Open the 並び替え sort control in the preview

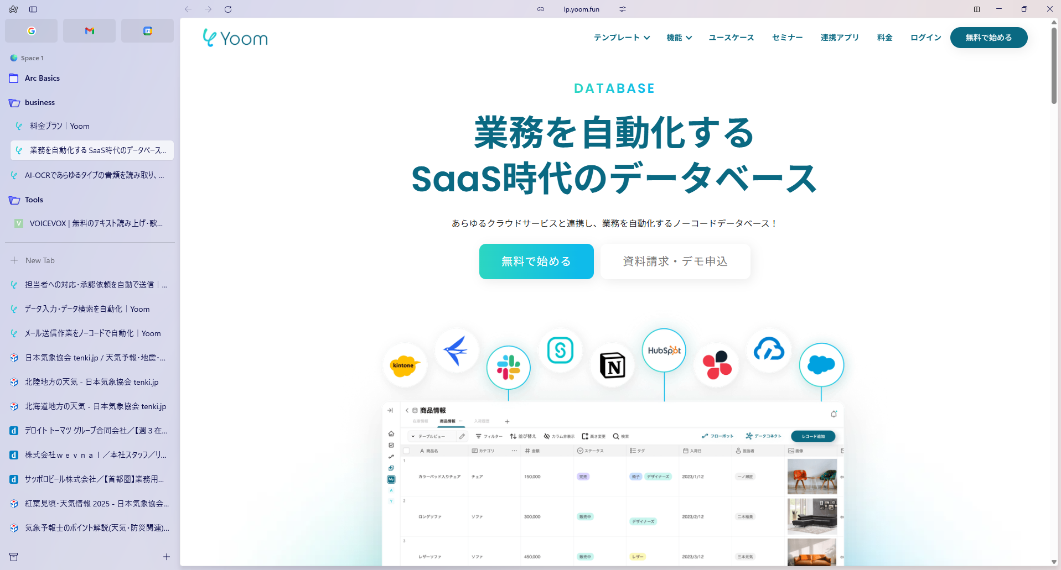pos(523,436)
